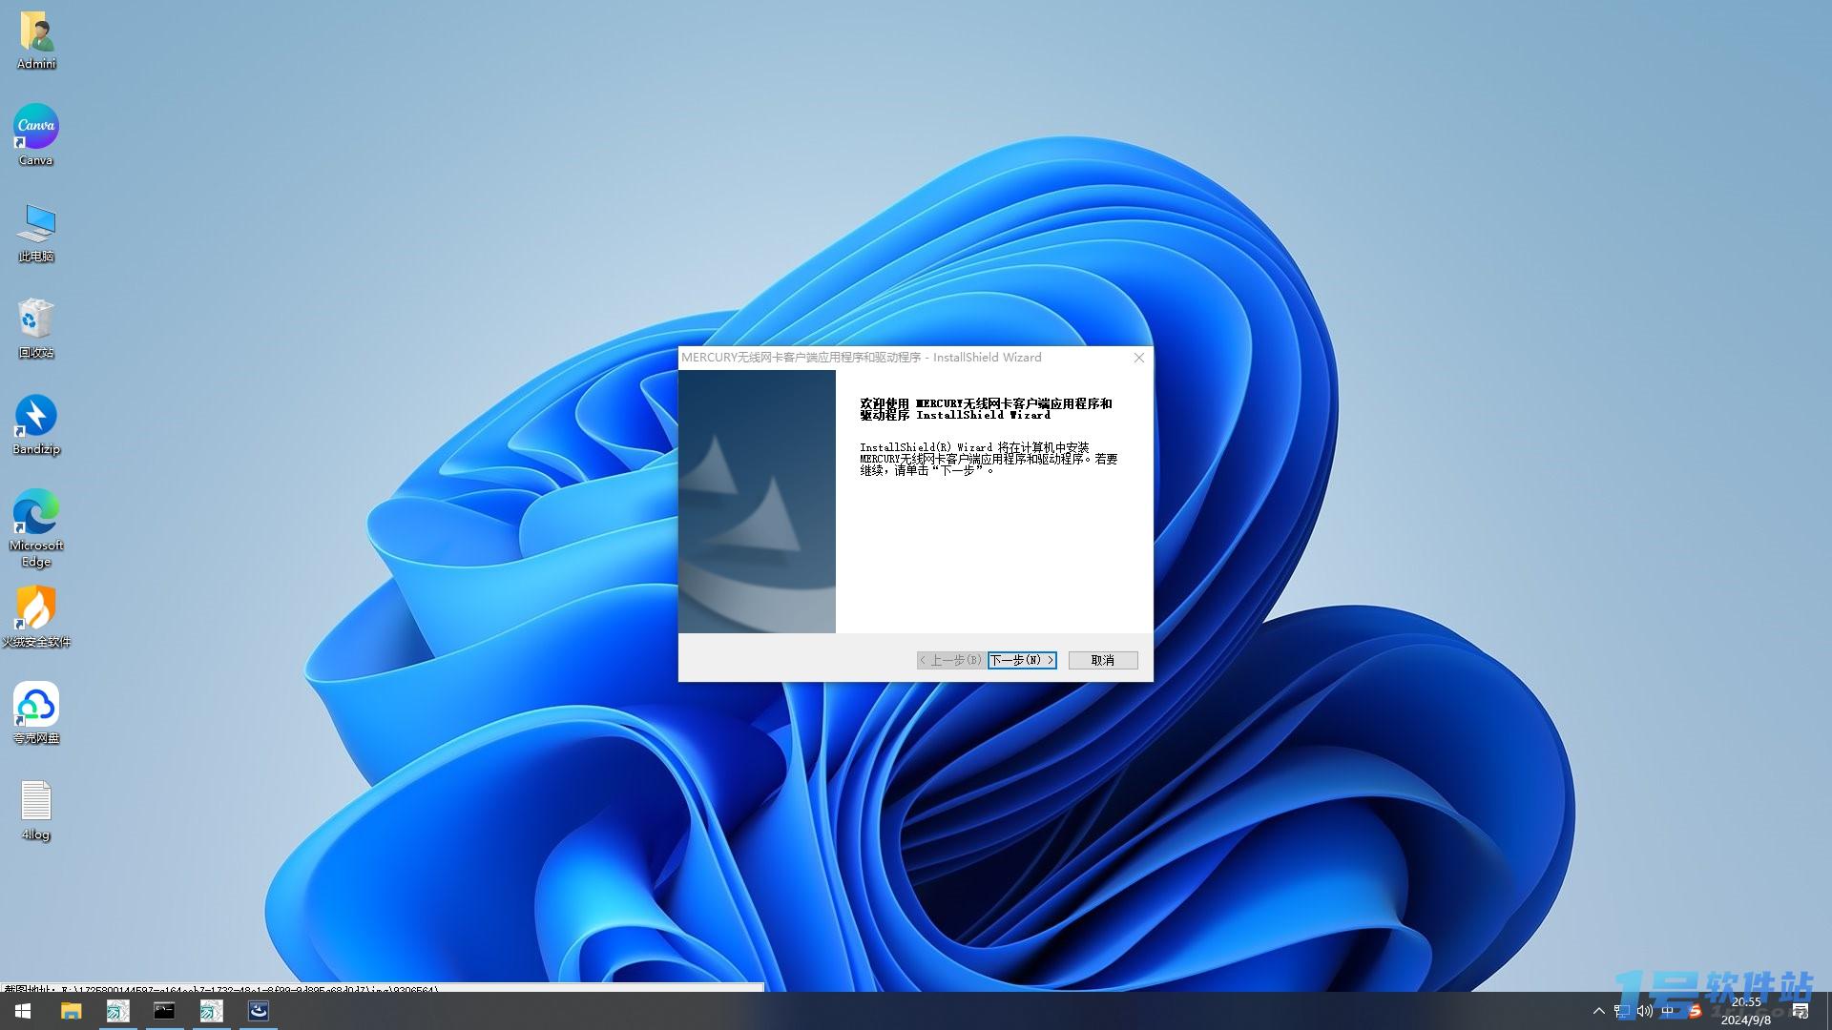This screenshot has height=1030, width=1832.
Task: Open the volume control tray icon
Action: pyautogui.click(x=1645, y=1011)
